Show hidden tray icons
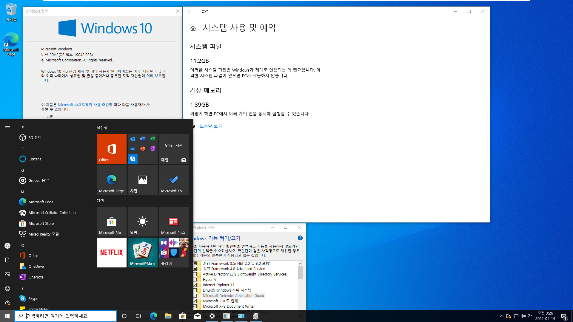The width and height of the screenshot is (573, 322). coord(501,316)
